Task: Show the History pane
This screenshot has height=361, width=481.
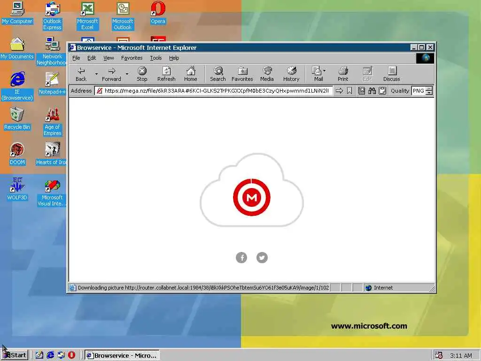Action: click(x=291, y=74)
